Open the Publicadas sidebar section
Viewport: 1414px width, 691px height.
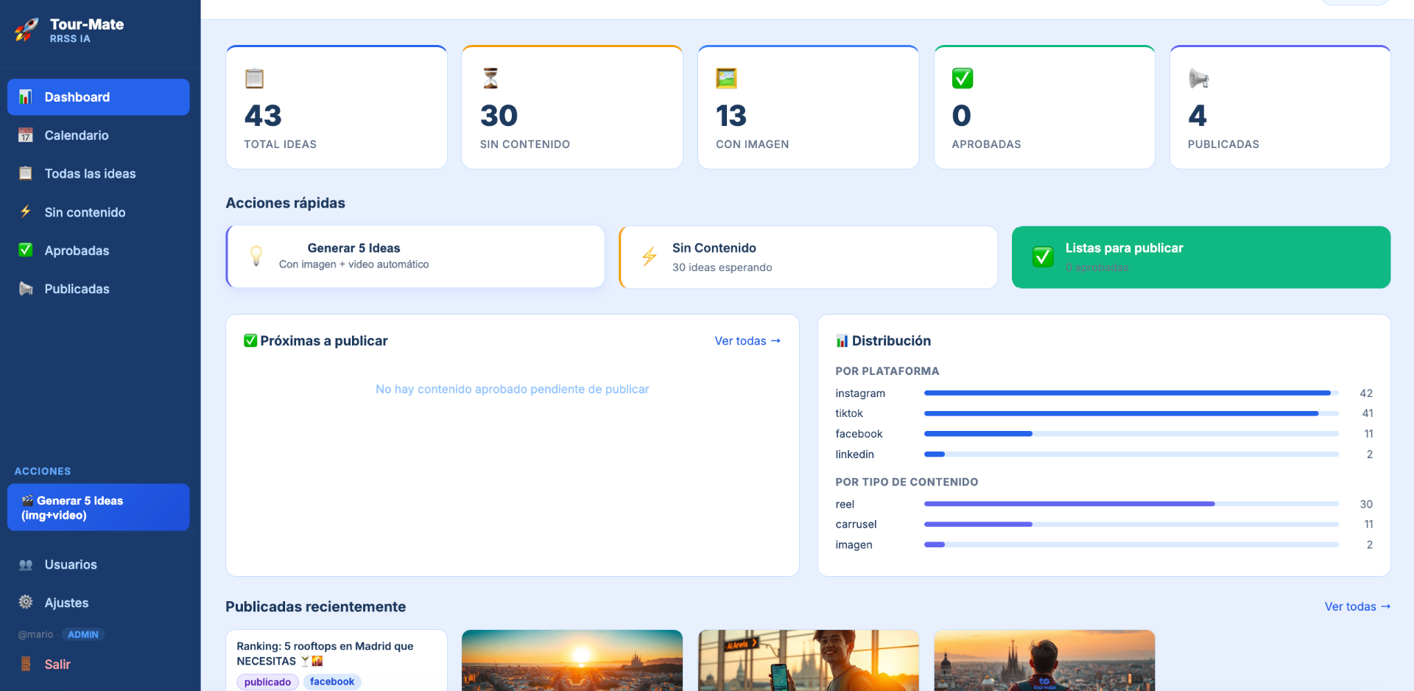coord(99,289)
